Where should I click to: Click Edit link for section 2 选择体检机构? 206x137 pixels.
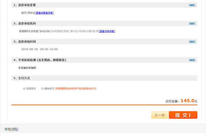pos(192,24)
